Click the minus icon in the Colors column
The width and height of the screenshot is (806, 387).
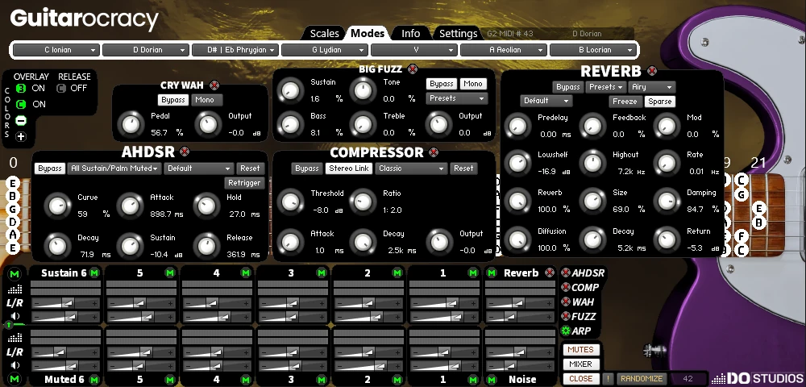21,121
